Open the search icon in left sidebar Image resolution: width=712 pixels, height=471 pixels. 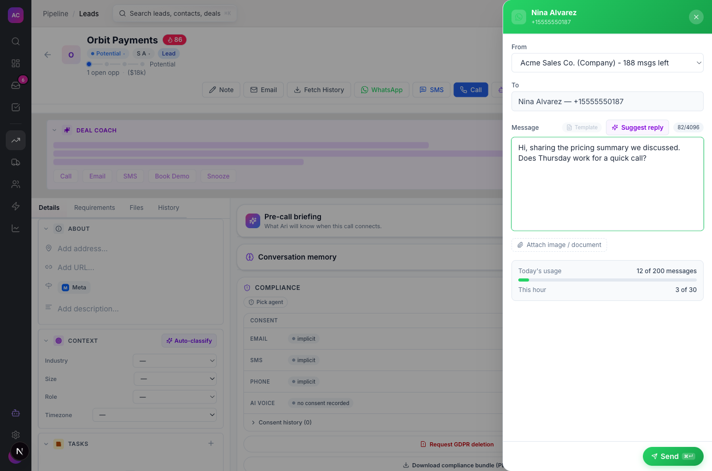pyautogui.click(x=16, y=41)
